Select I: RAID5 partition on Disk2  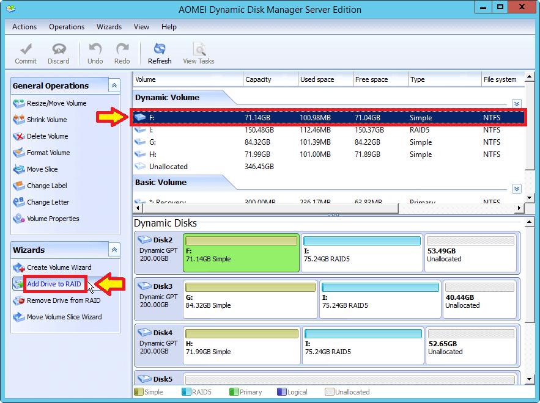362,253
